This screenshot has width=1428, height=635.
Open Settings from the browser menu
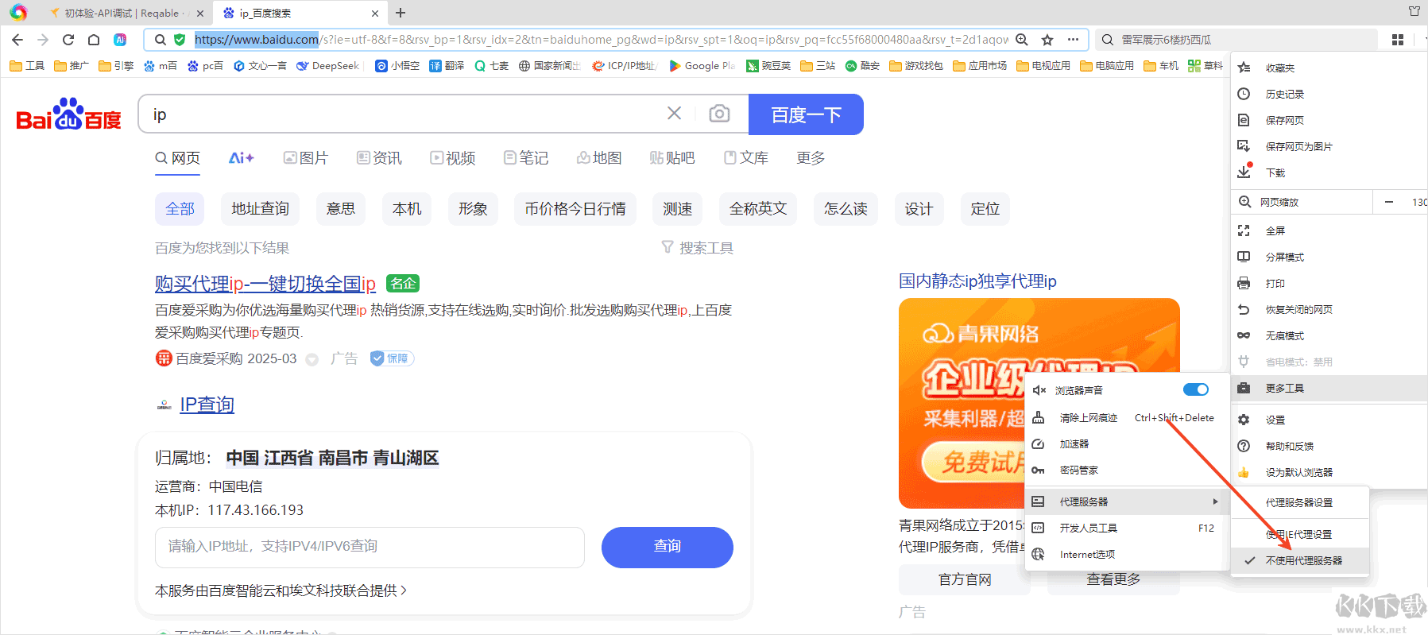[x=1329, y=420]
